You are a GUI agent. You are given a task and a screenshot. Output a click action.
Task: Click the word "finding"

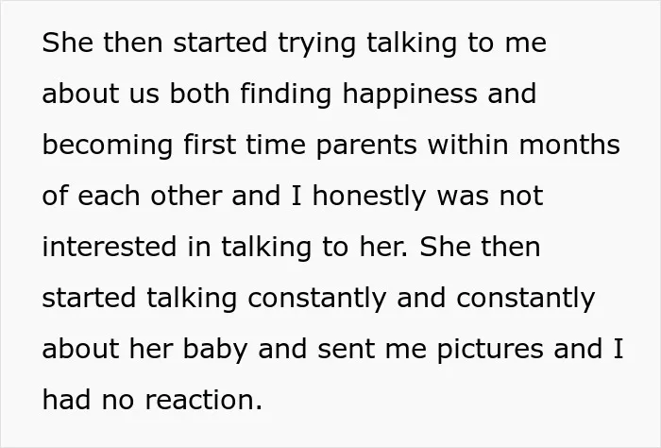(285, 95)
